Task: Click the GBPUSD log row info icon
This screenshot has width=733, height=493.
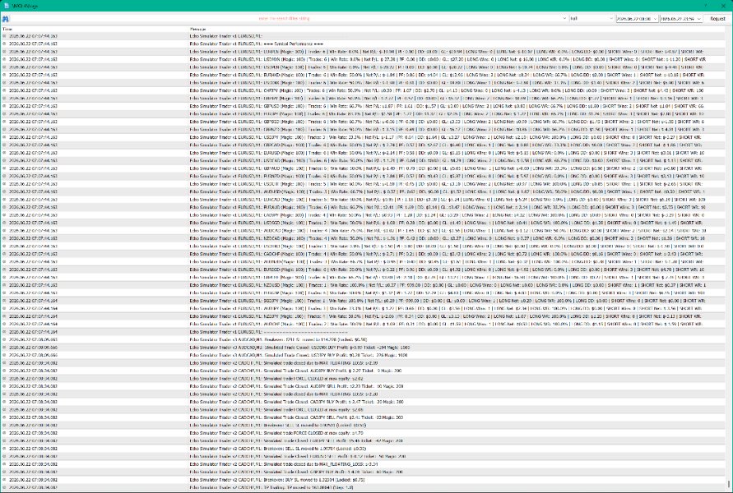Action: [x=5, y=106]
